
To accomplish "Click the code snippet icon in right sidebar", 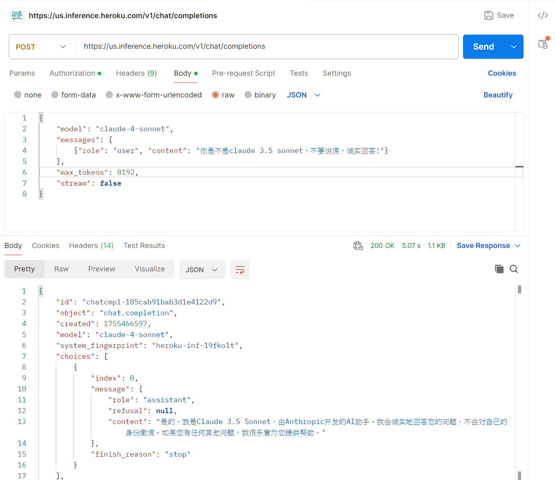I will pos(542,15).
